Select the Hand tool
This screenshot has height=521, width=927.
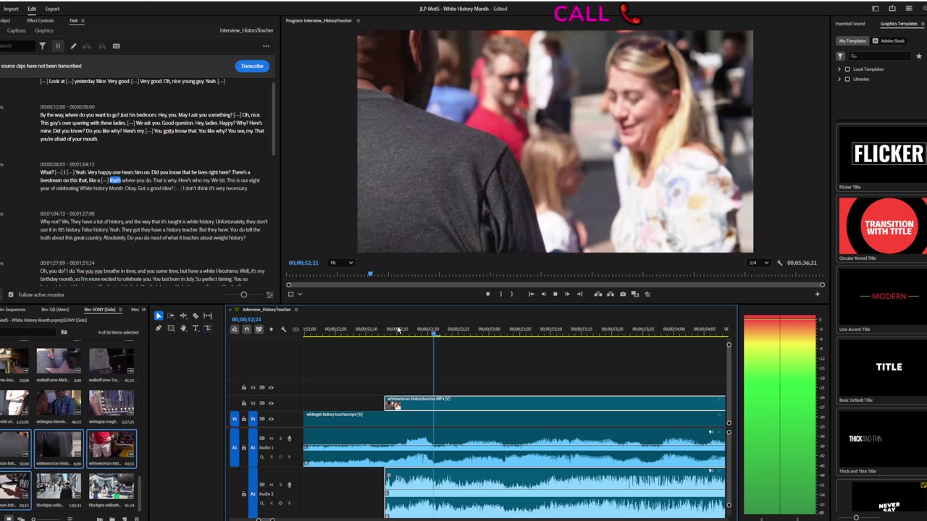(x=183, y=328)
